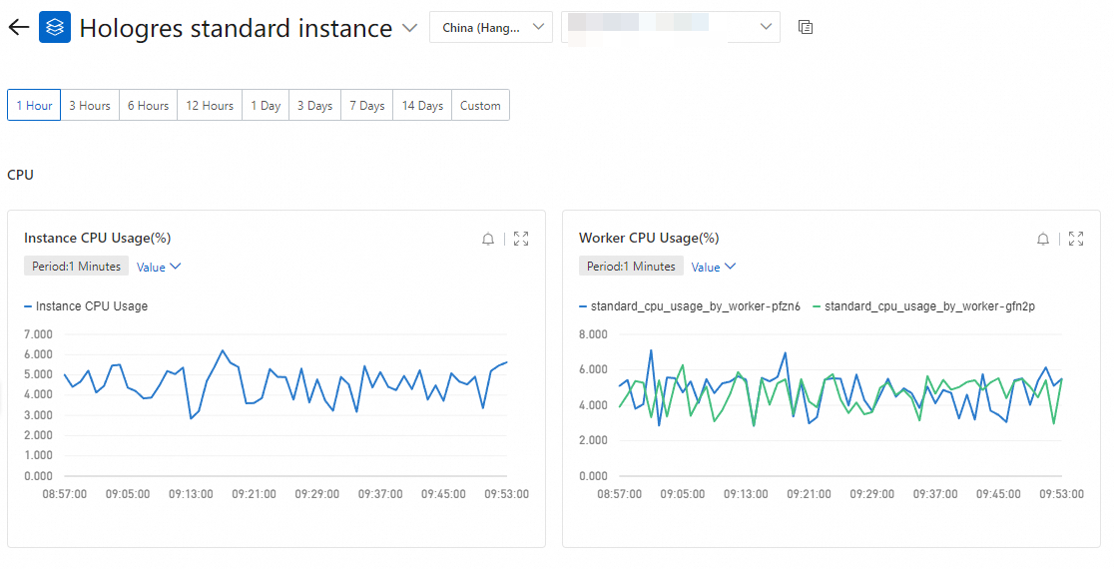
Task: Set alarm bell on Instance CPU Usage chart
Action: point(488,239)
